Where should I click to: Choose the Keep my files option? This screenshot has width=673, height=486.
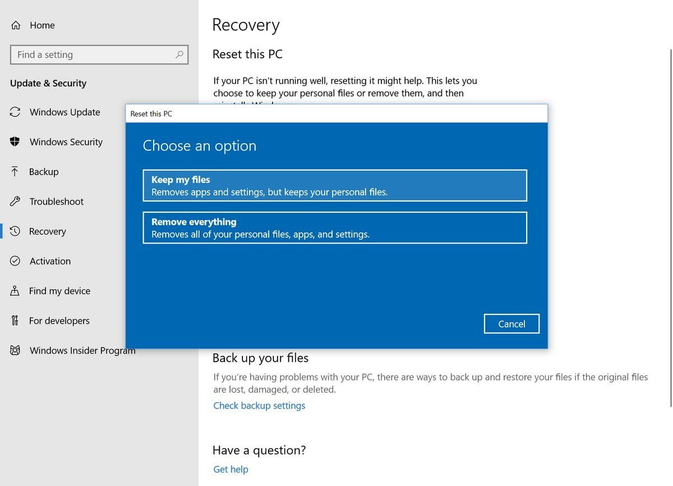tap(335, 185)
